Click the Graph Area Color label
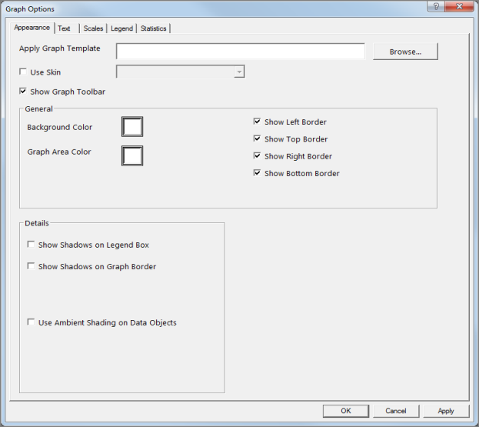This screenshot has width=479, height=427. [x=59, y=152]
